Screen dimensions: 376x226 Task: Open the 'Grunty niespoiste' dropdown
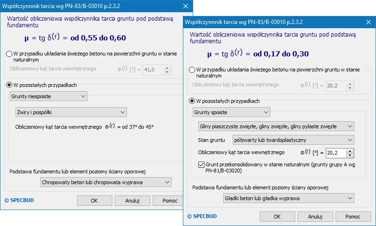click(48, 96)
